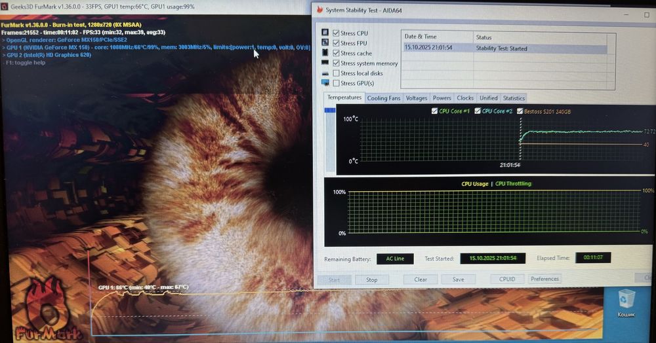Open the Cooling Fans tab
This screenshot has height=343, width=656.
[x=384, y=98]
